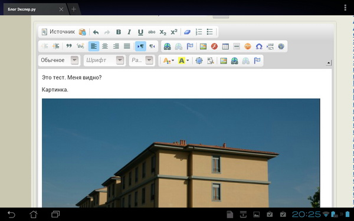Expand the text color picker arrow
Viewport: 354px width, 221px height.
[x=173, y=61]
